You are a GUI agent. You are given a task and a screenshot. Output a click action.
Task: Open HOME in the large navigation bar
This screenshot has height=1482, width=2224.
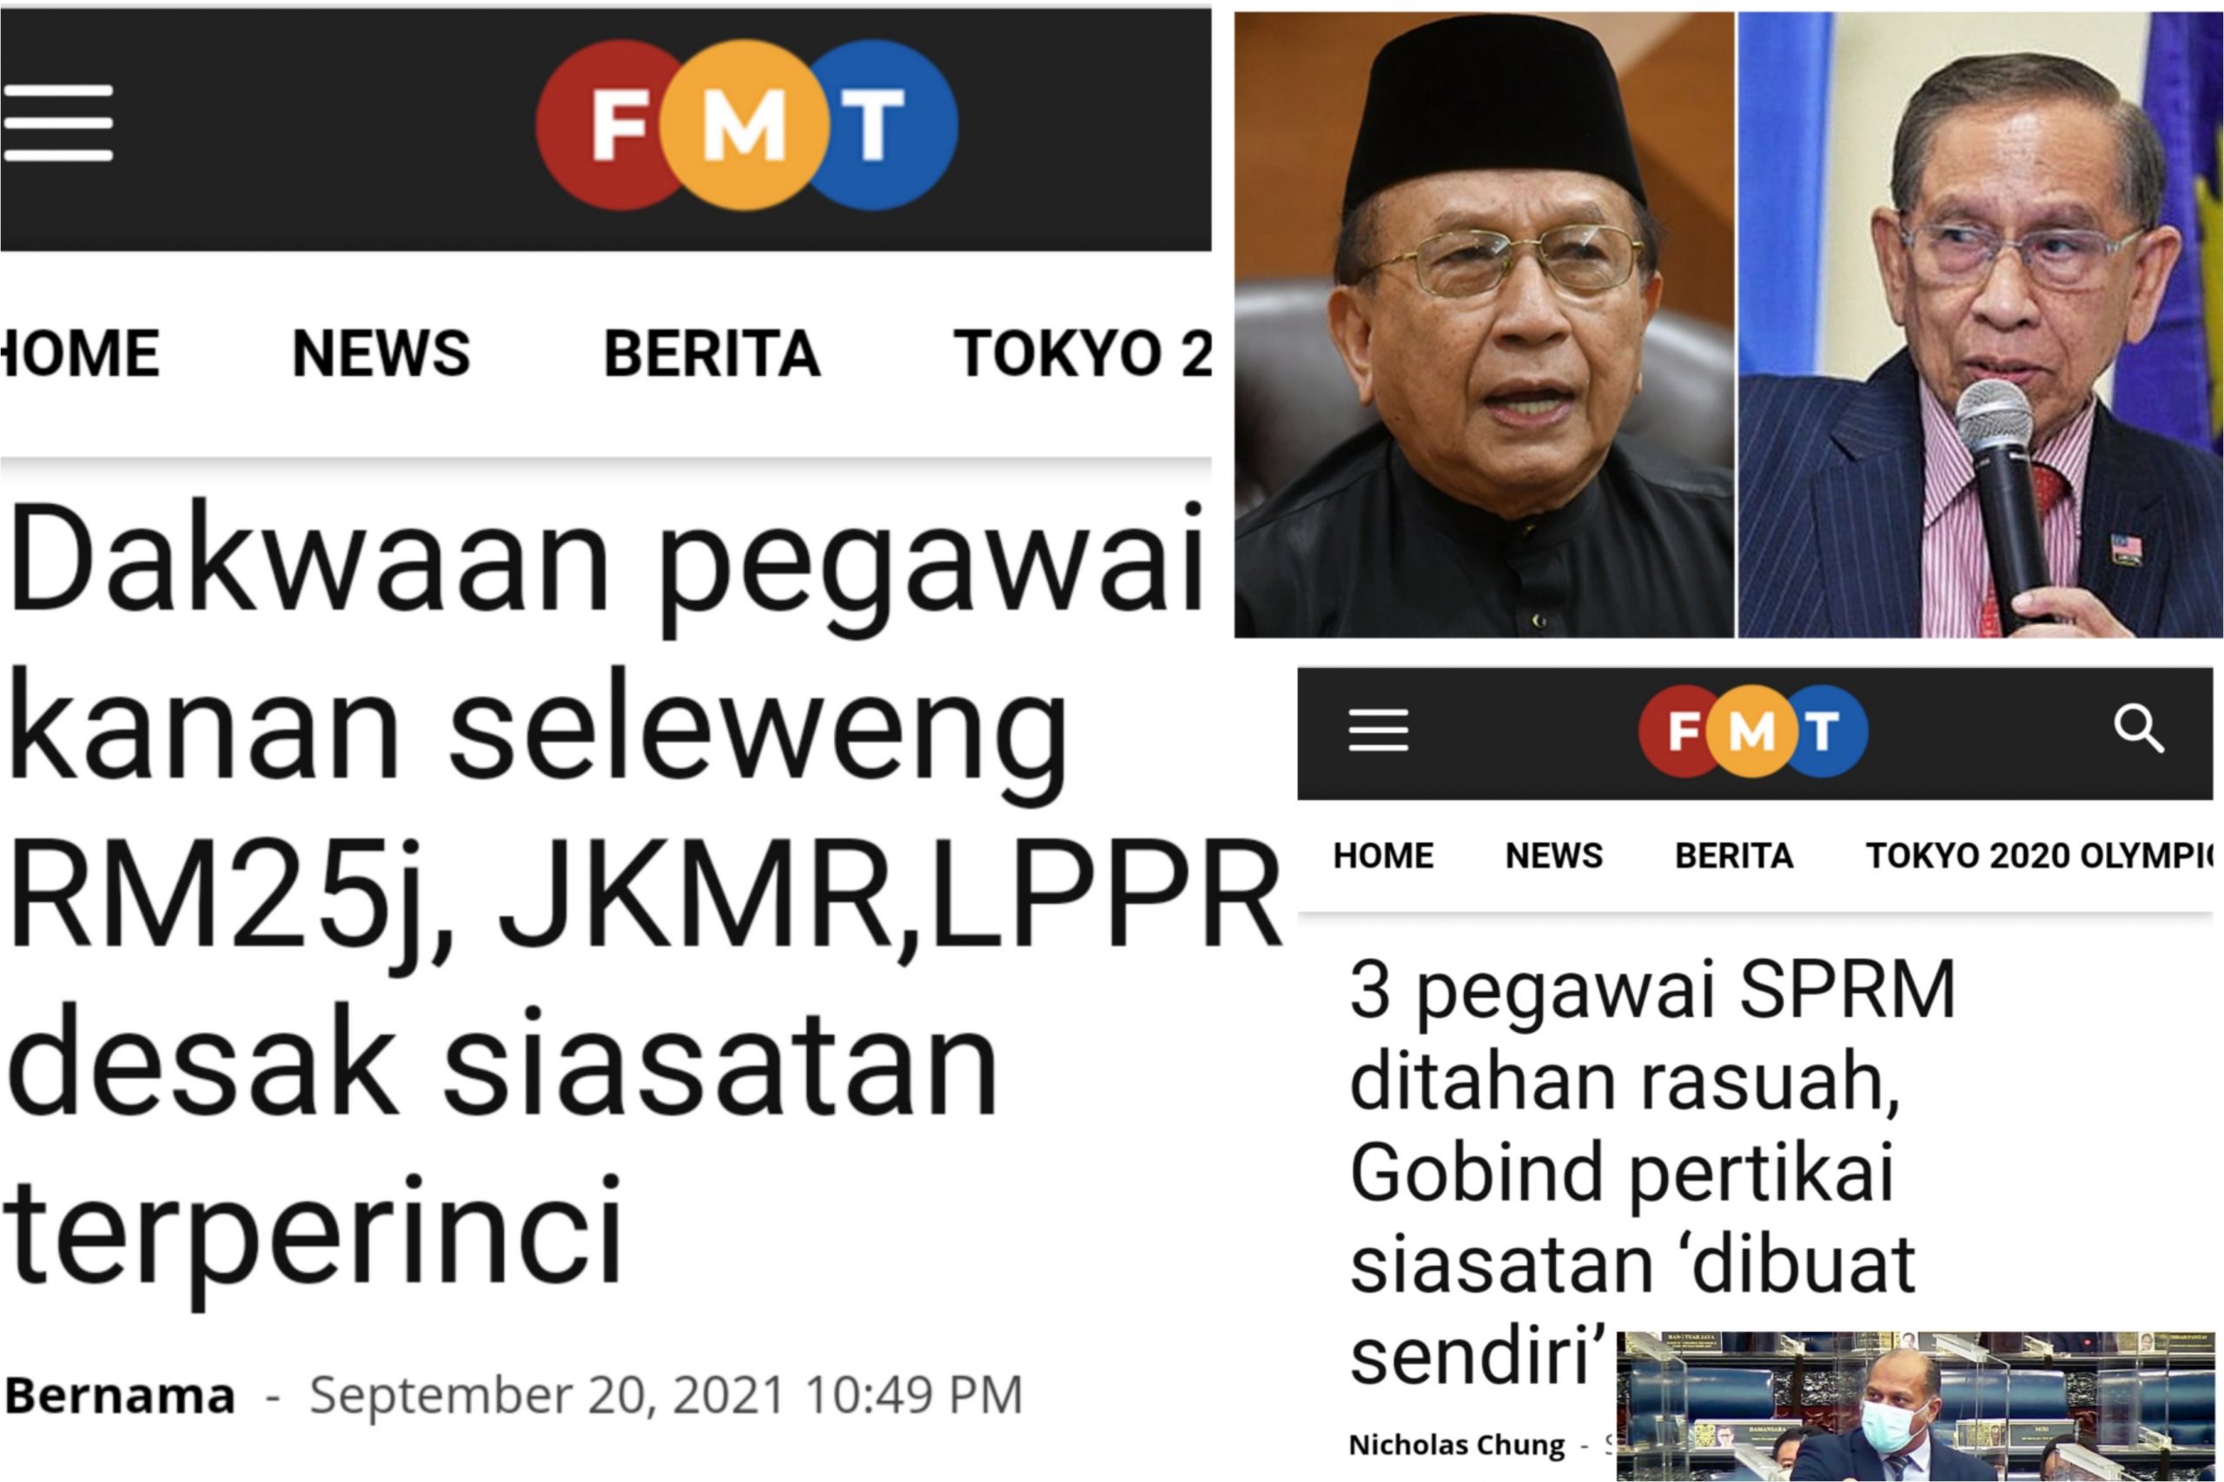pyautogui.click(x=79, y=354)
